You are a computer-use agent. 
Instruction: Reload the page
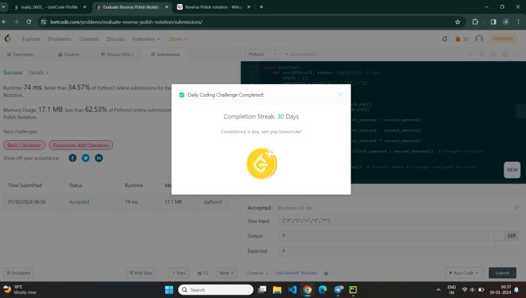pos(29,22)
